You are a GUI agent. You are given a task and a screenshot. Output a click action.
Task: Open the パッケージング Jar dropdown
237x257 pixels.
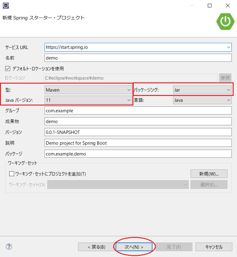tap(202, 90)
